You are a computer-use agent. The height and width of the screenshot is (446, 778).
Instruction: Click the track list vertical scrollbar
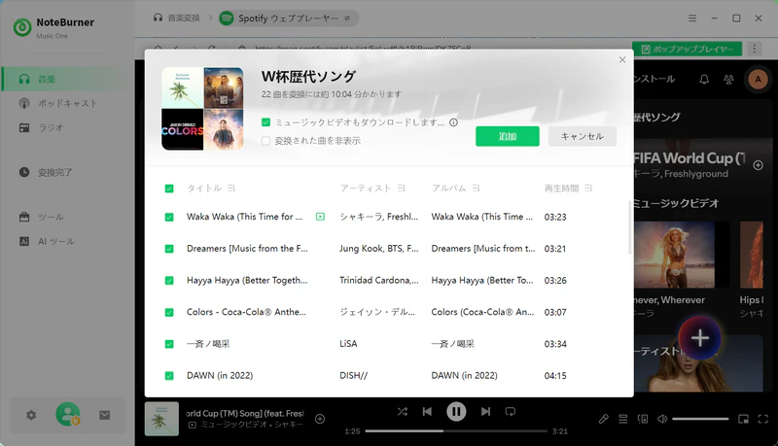[630, 228]
